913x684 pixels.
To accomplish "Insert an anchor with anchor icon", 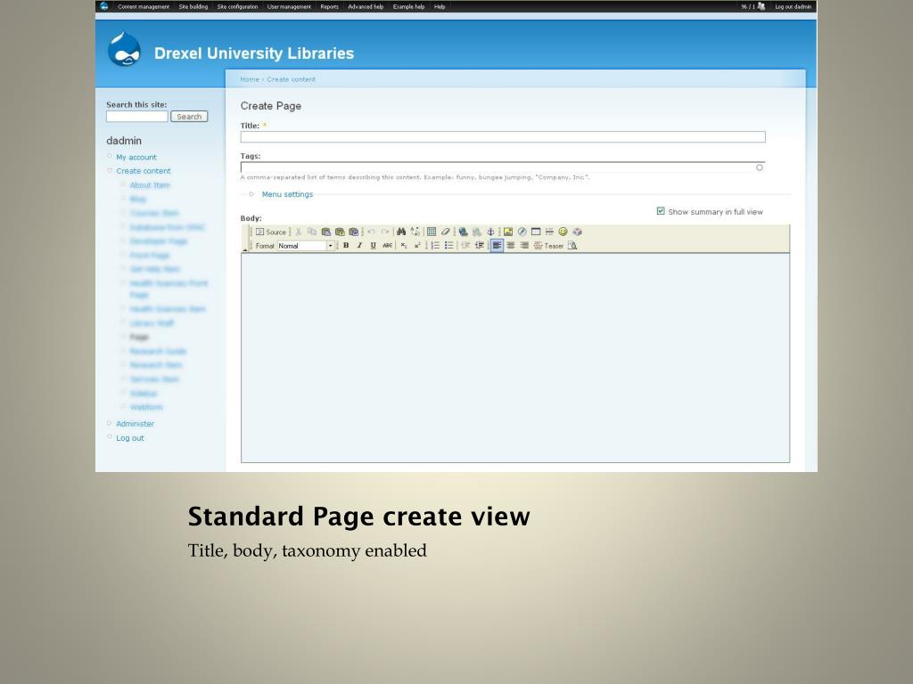I will click(490, 232).
